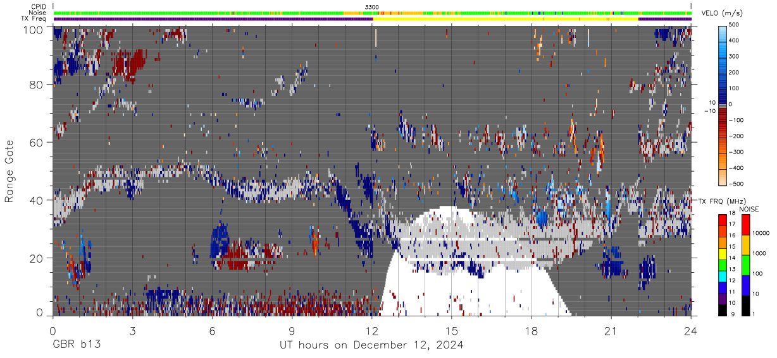Image resolution: width=777 pixels, height=358 pixels.
Task: Click the NOISE legend title
Action: pos(749,209)
